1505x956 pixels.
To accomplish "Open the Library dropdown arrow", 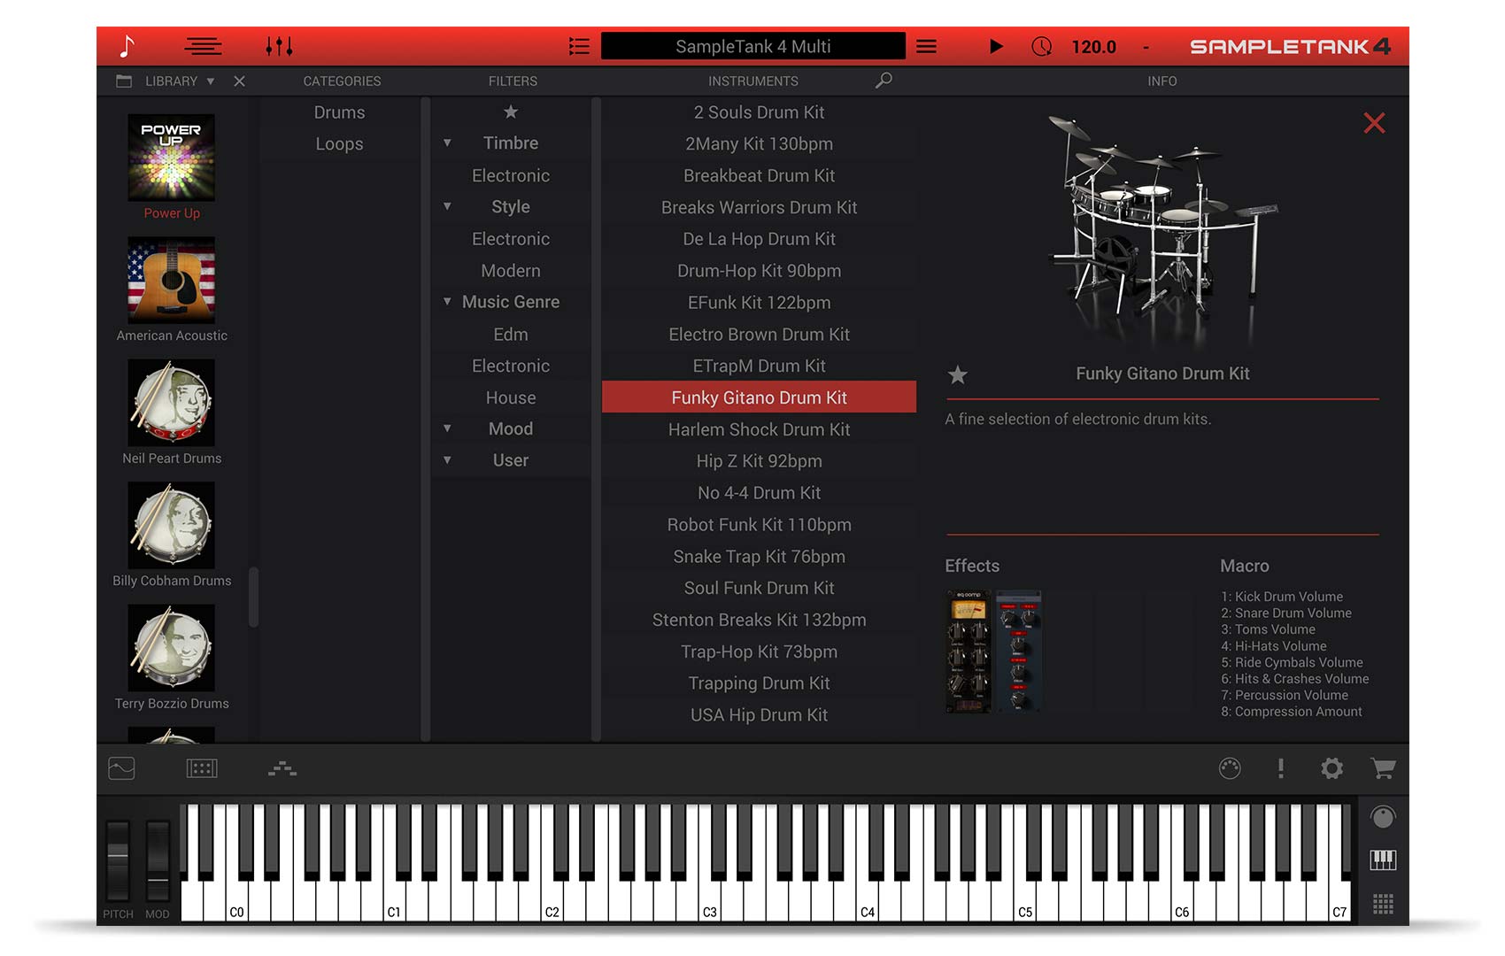I will click(x=211, y=81).
